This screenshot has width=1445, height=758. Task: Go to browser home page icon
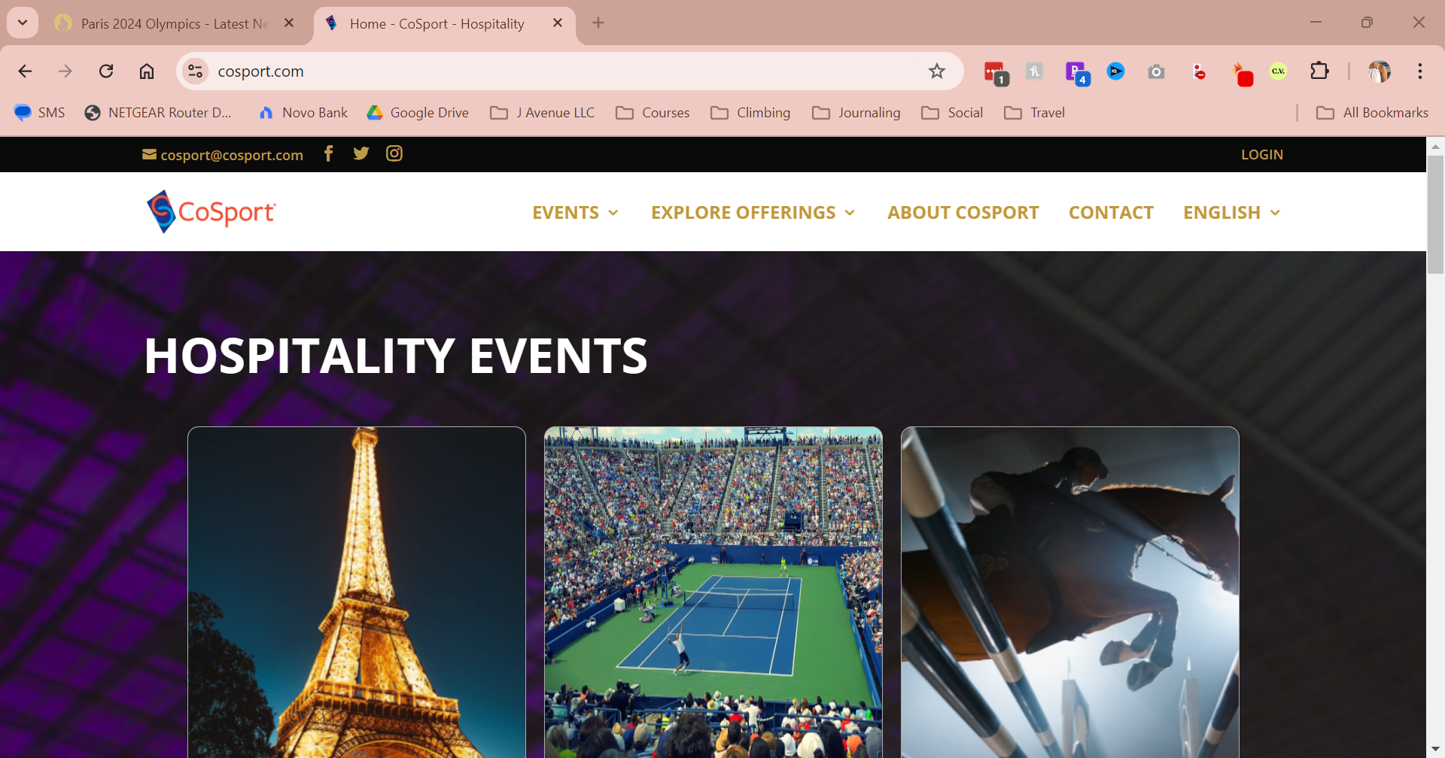(x=147, y=71)
